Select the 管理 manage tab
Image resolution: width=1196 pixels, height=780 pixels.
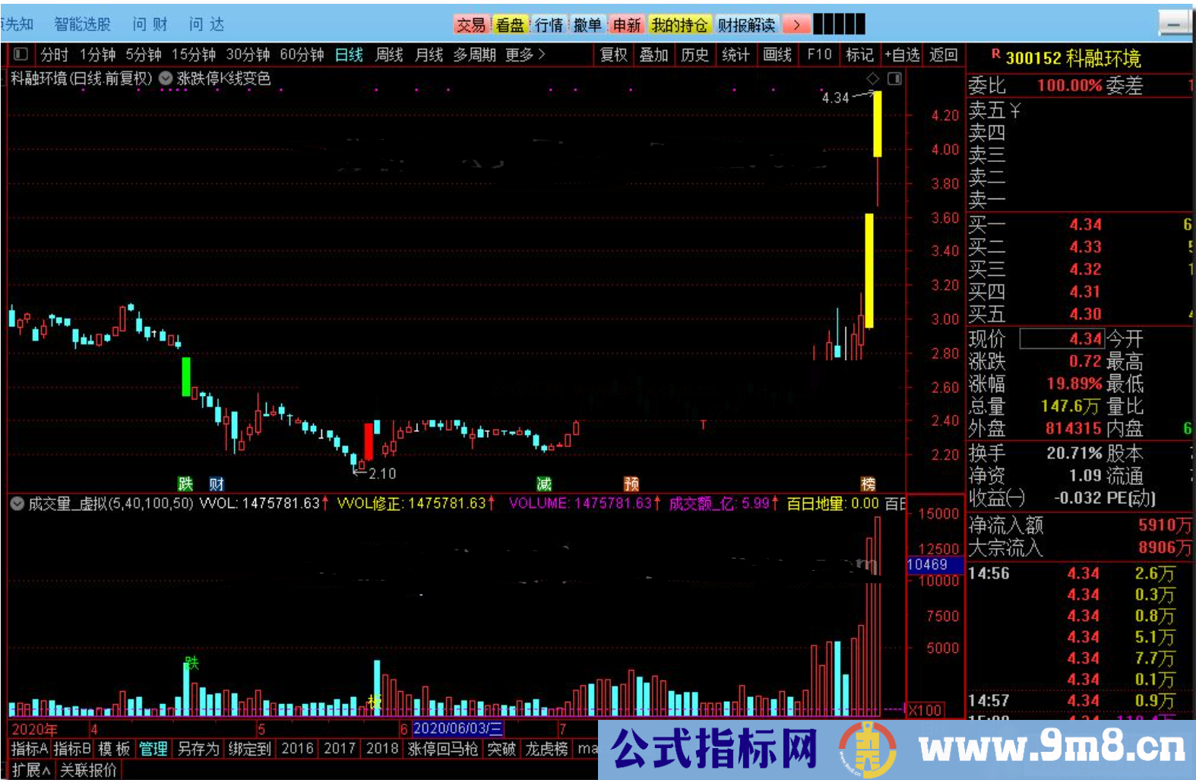(x=153, y=749)
